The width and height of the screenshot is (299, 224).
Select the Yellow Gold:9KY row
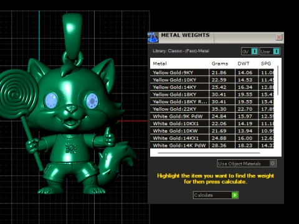coord(212,72)
